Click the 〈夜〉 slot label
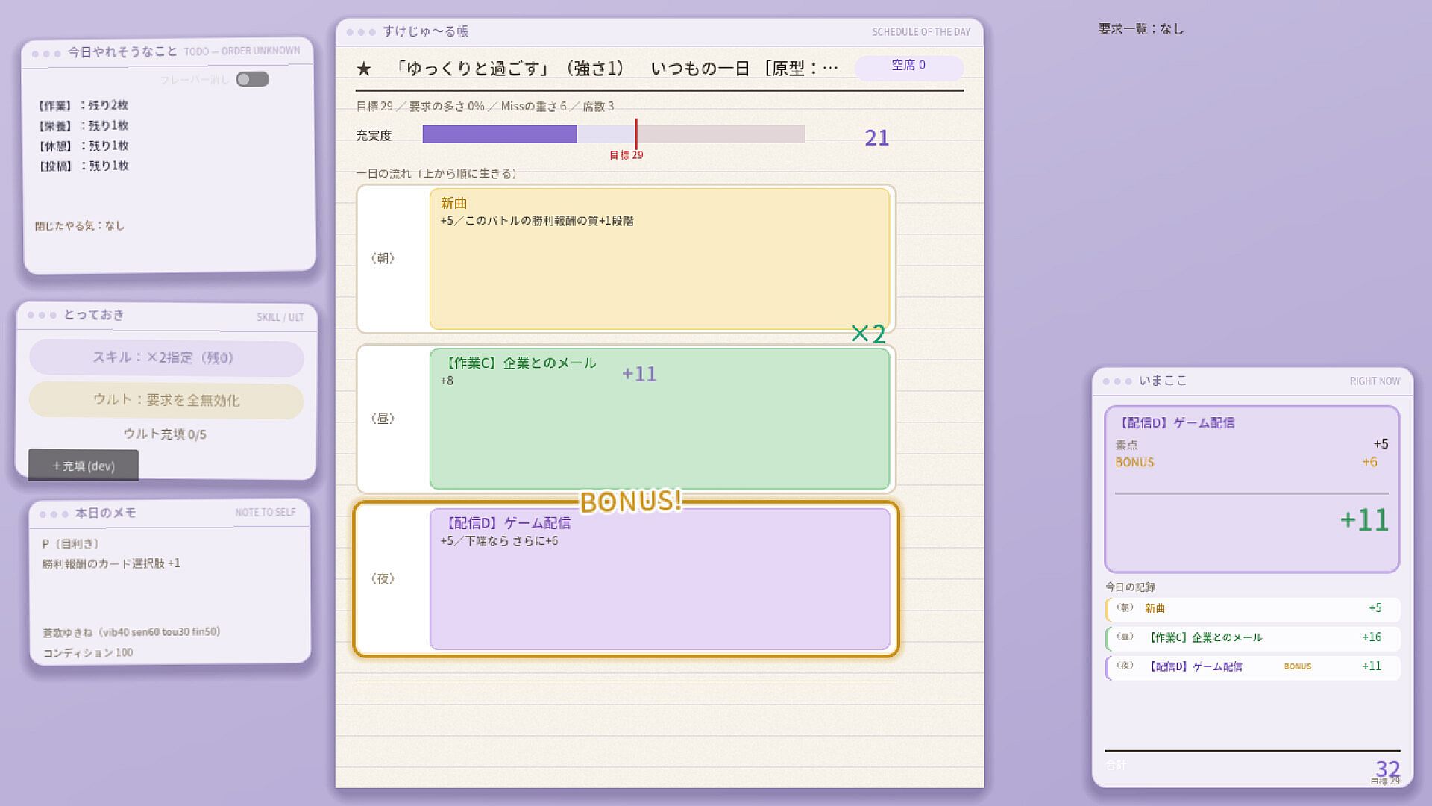Image resolution: width=1432 pixels, height=806 pixels. point(383,579)
